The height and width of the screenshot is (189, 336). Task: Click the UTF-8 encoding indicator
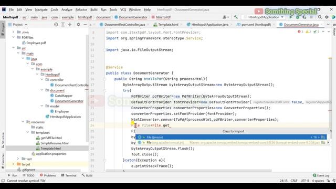click(304, 181)
